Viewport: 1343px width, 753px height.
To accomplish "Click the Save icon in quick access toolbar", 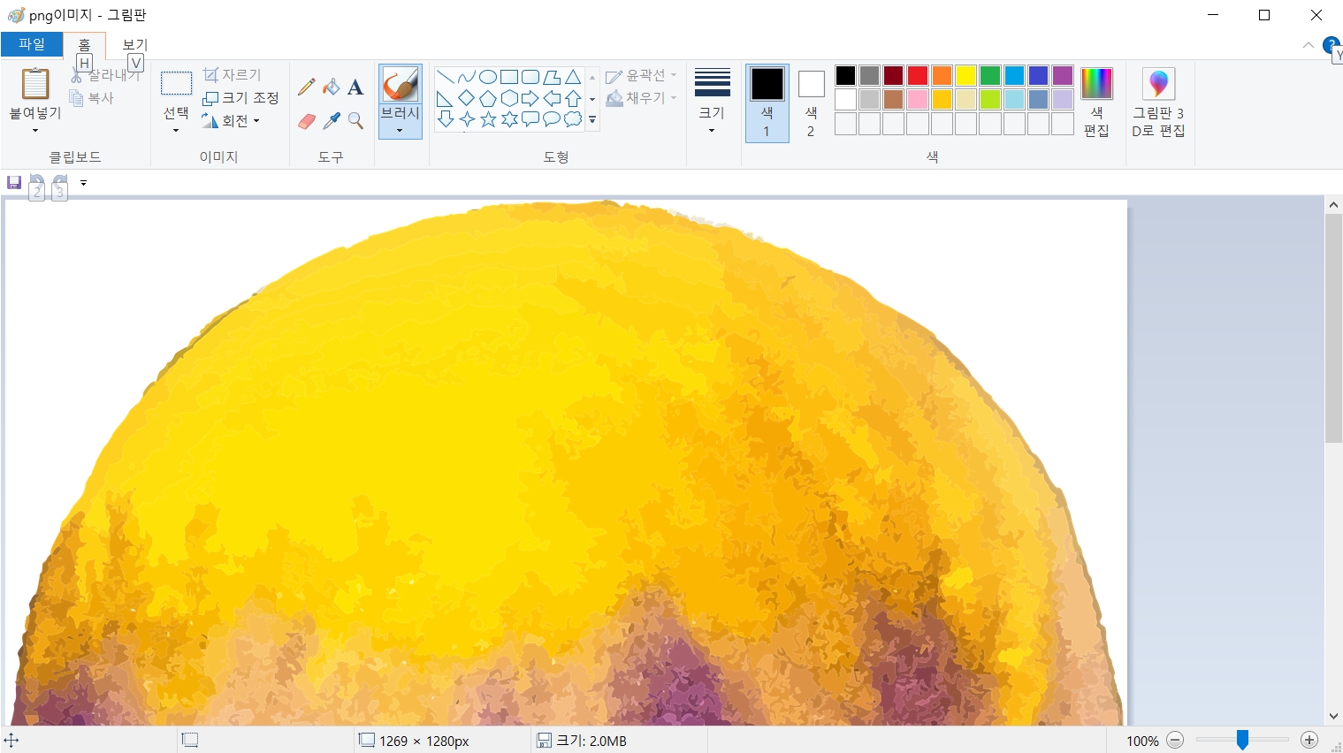I will (14, 182).
